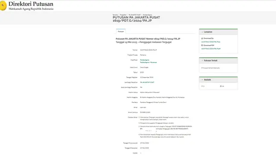
Task: Click the views eye icon in Statistik
Action: pos(202,86)
